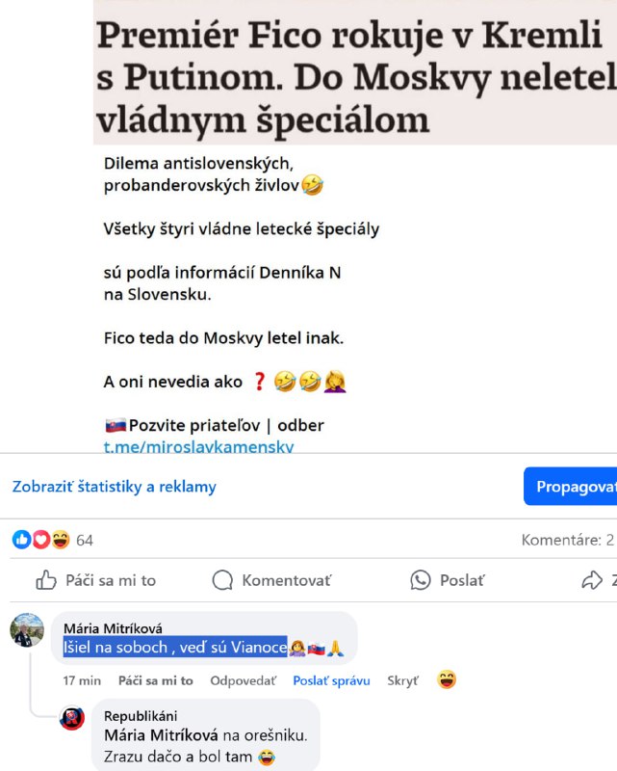Click the WhatsApp Poslať icon

420,580
